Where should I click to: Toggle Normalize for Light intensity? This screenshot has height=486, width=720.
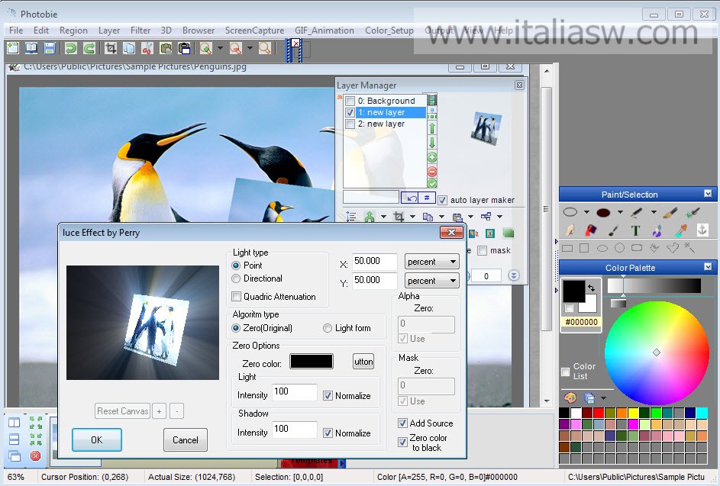328,396
